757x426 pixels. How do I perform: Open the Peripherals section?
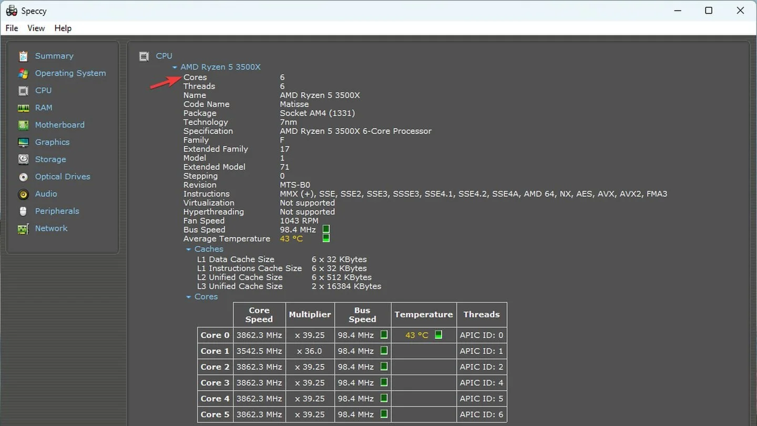57,211
